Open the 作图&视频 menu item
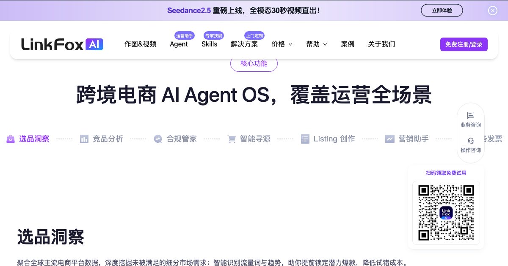The height and width of the screenshot is (266, 508). (140, 44)
